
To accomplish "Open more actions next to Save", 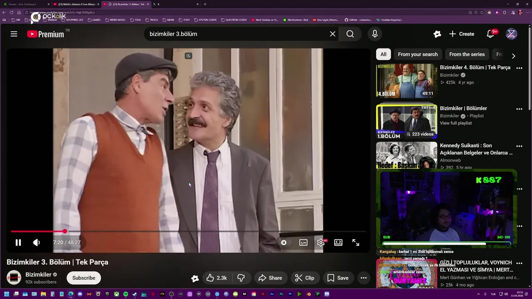I will pyautogui.click(x=363, y=278).
